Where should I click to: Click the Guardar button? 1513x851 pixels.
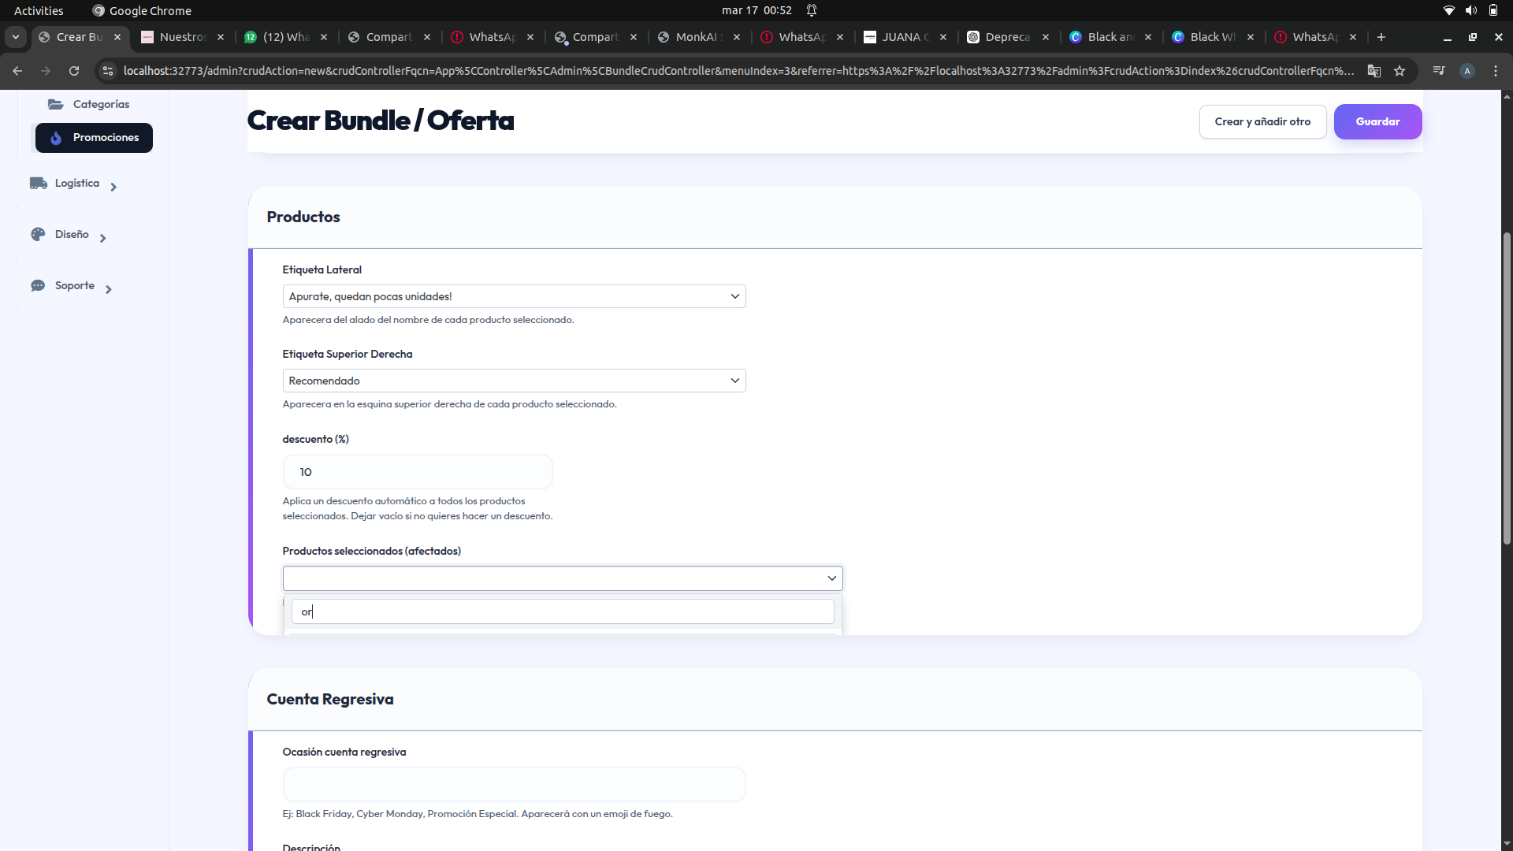click(x=1377, y=121)
